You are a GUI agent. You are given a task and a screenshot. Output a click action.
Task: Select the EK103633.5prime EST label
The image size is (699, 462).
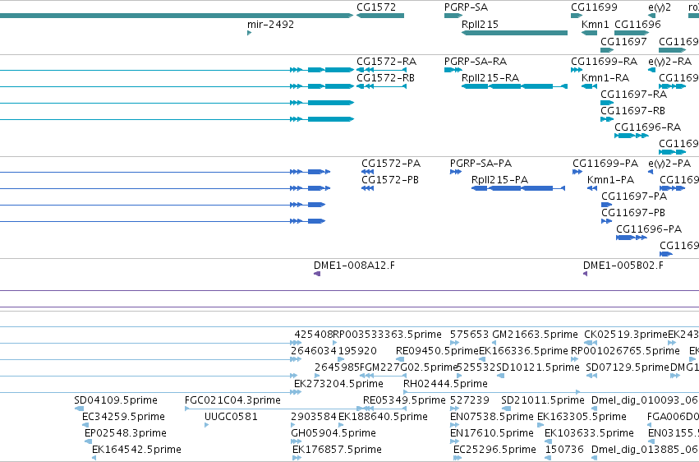pyautogui.click(x=589, y=433)
